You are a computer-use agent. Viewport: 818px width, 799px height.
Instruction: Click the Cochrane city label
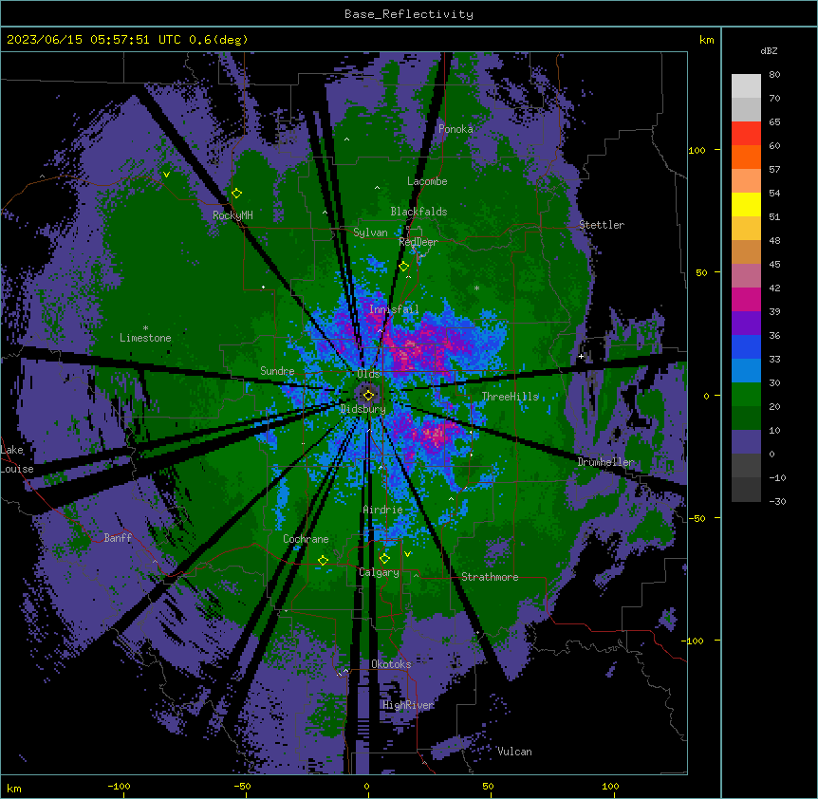pos(306,539)
